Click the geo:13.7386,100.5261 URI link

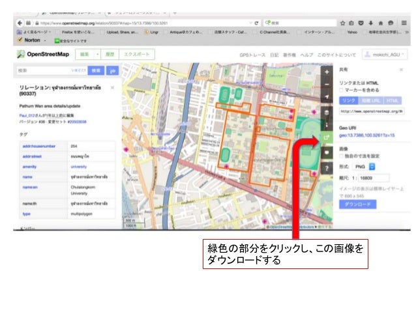[x=366, y=135]
